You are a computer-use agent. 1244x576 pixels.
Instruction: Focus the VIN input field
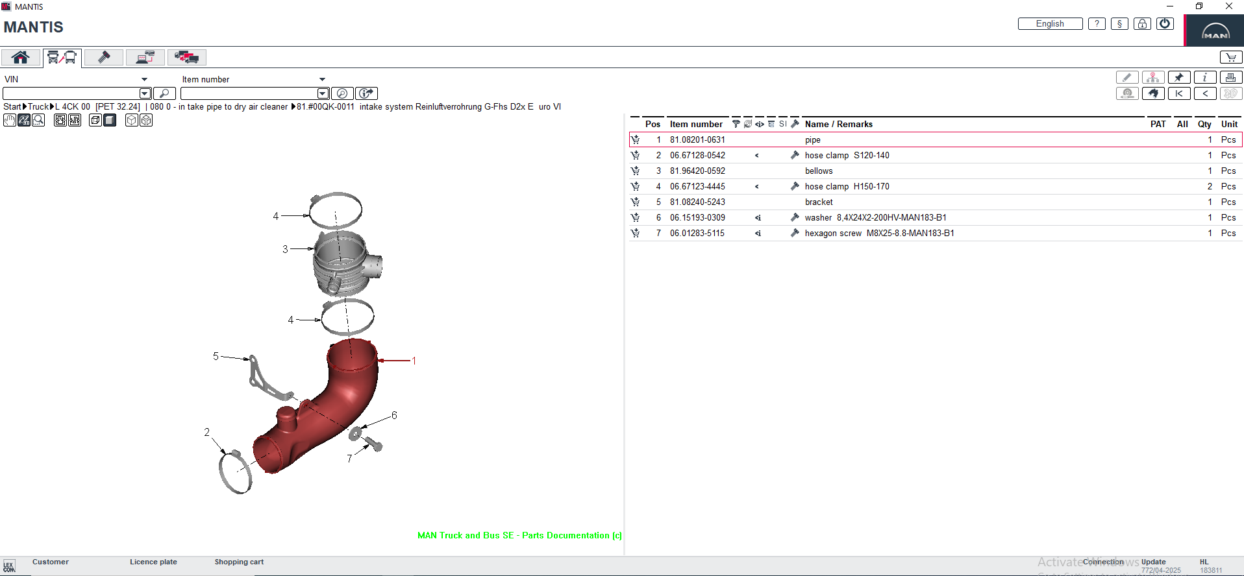pyautogui.click(x=71, y=93)
